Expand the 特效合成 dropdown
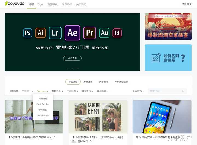Screen dimensions: 197x145 click(57, 91)
